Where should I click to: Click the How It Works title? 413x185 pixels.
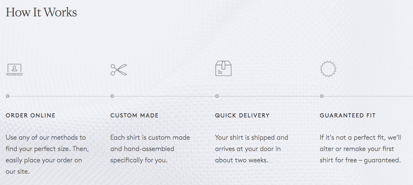pos(41,12)
